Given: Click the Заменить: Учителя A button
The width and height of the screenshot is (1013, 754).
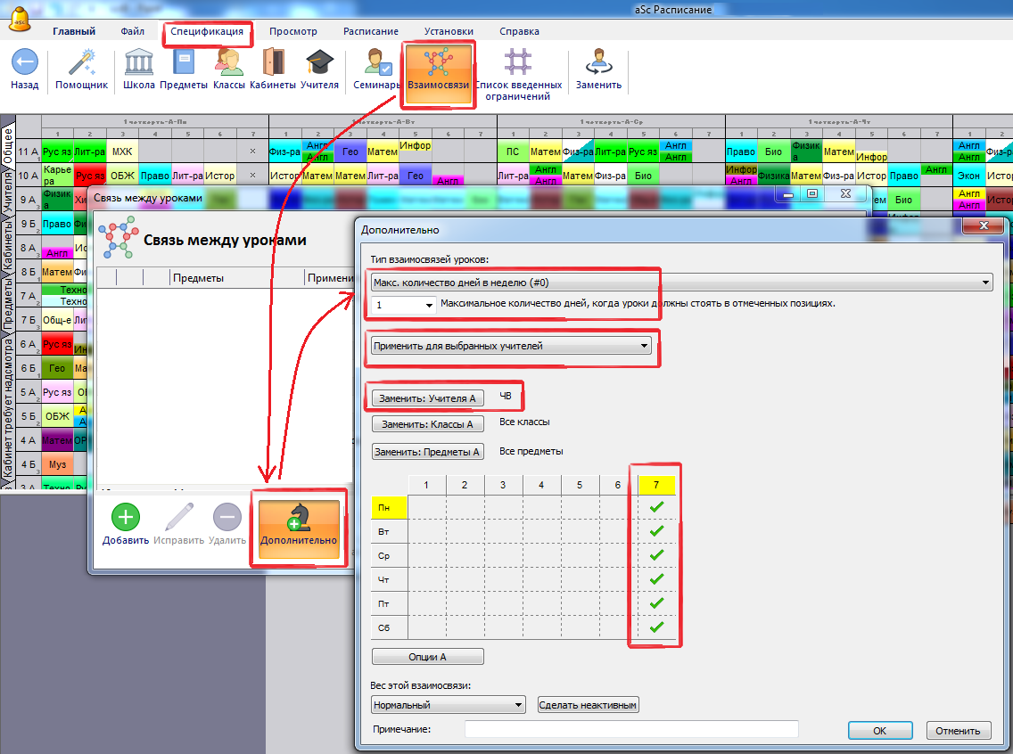Looking at the screenshot, I should pos(427,398).
